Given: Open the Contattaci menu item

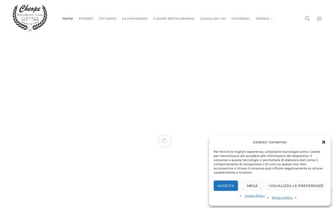Looking at the screenshot, I should click(240, 18).
